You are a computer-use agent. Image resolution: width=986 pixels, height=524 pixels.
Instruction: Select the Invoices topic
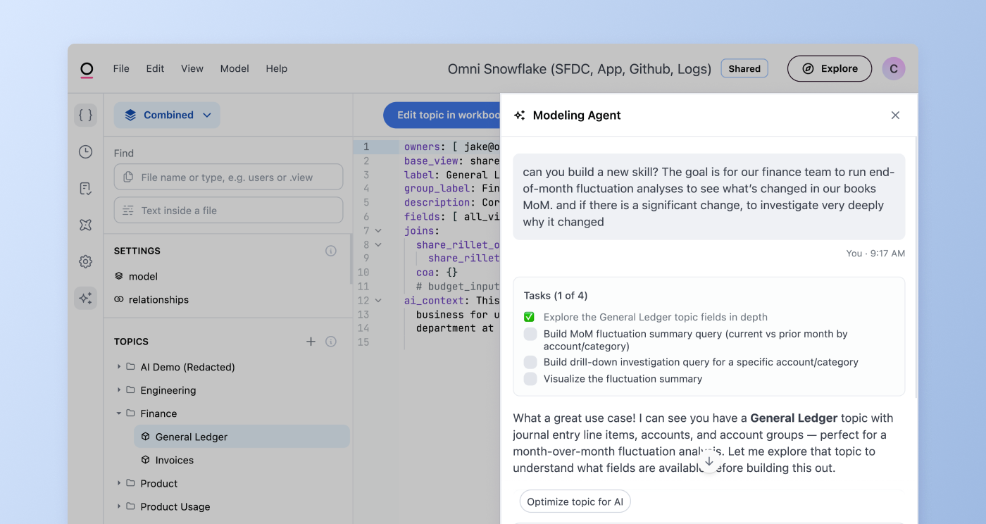click(242, 460)
